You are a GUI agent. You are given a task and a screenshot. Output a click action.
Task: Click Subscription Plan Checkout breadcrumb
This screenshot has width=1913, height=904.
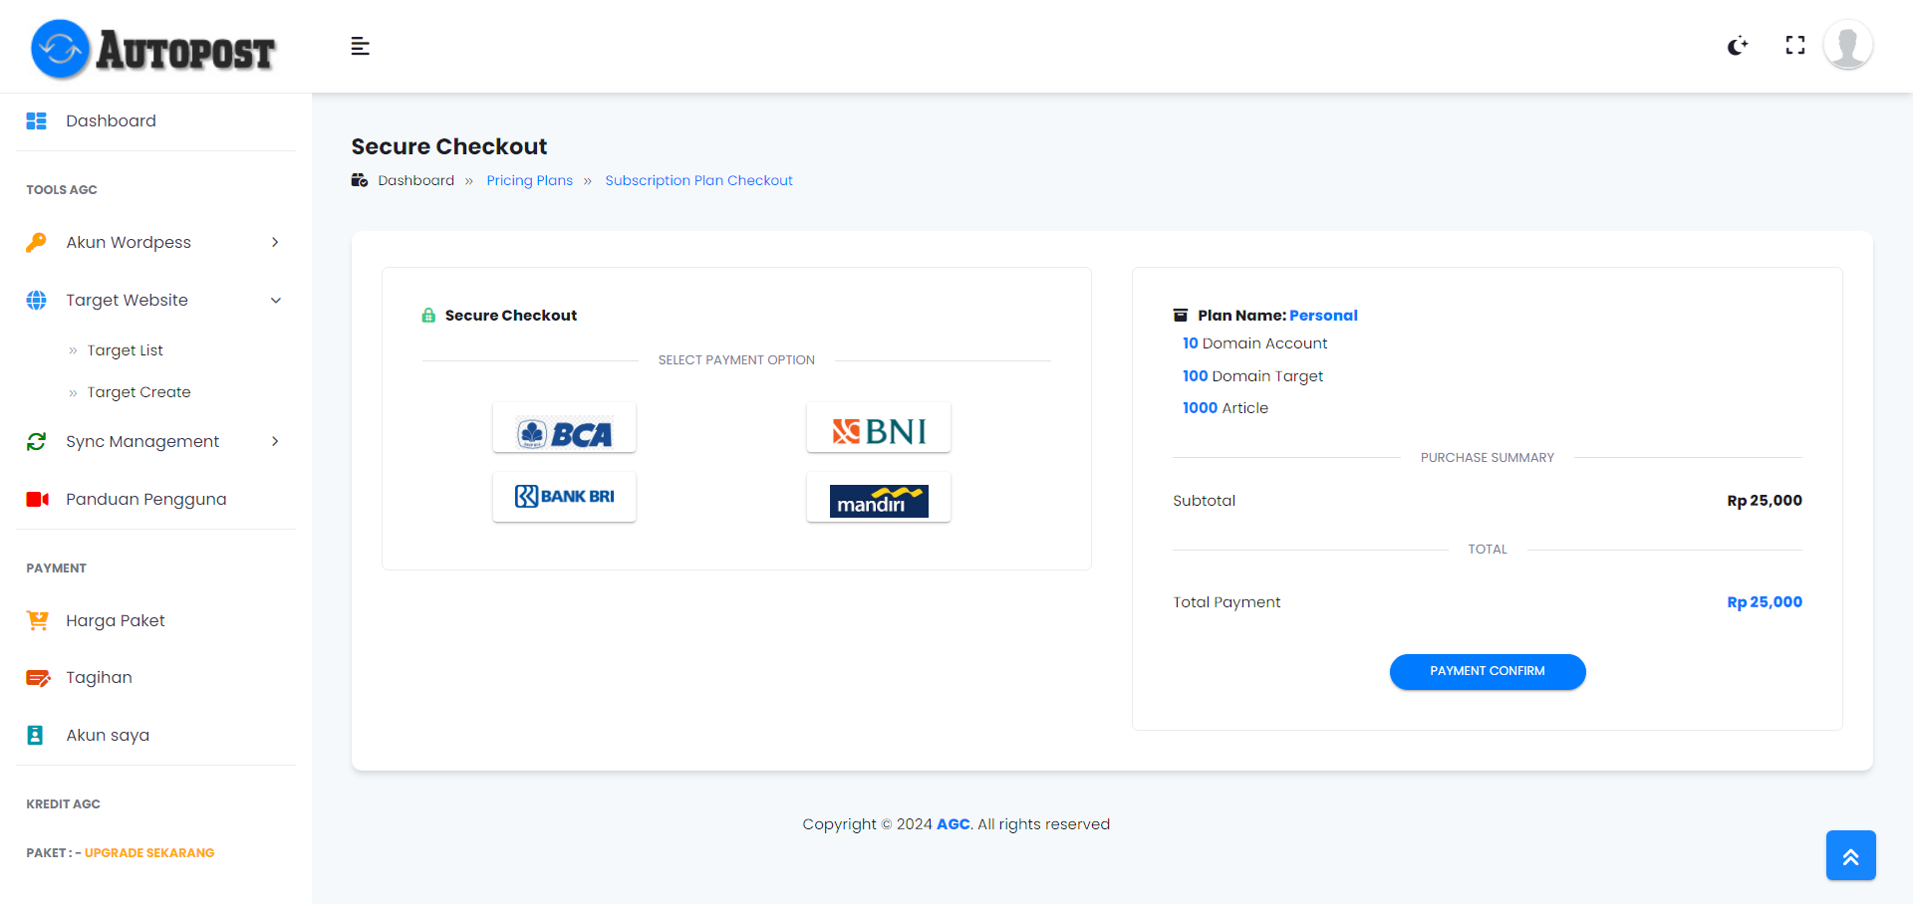pyautogui.click(x=698, y=180)
